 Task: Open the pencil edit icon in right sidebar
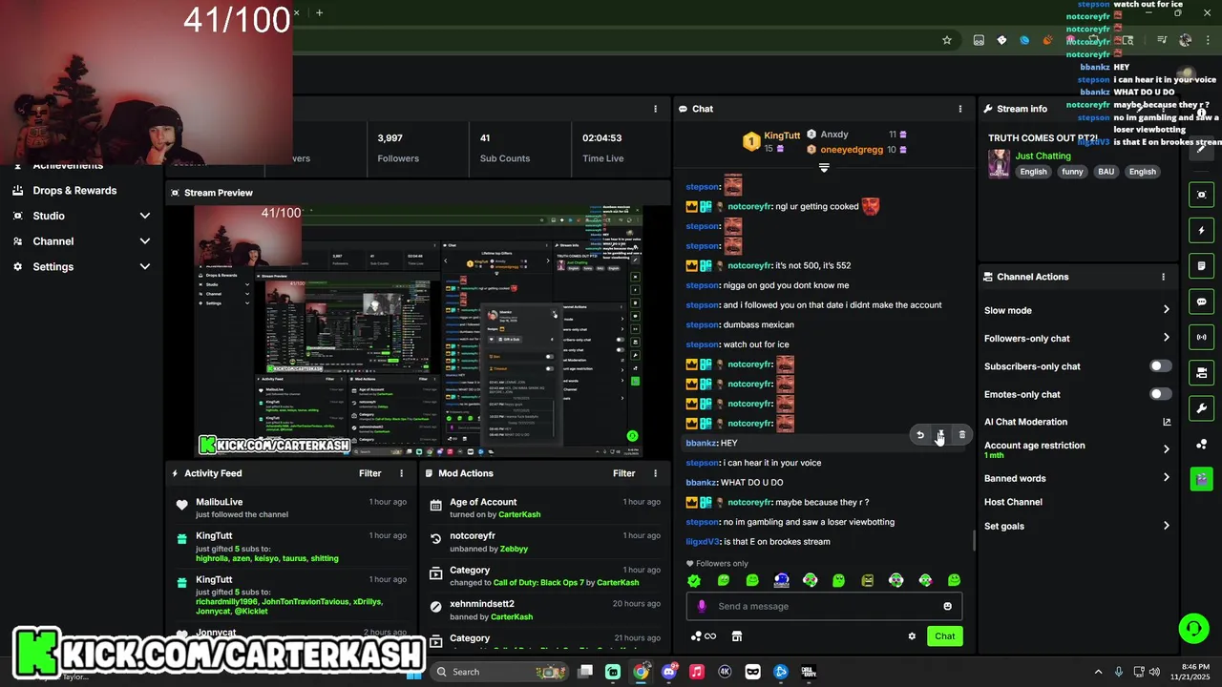point(1201,148)
